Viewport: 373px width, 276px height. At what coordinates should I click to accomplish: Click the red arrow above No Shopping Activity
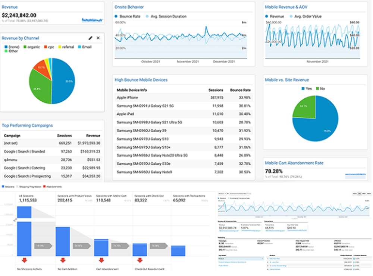pyautogui.click(x=24, y=260)
